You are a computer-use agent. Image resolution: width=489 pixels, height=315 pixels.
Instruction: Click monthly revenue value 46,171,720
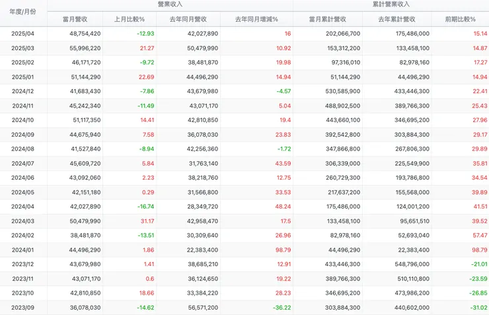click(86, 62)
